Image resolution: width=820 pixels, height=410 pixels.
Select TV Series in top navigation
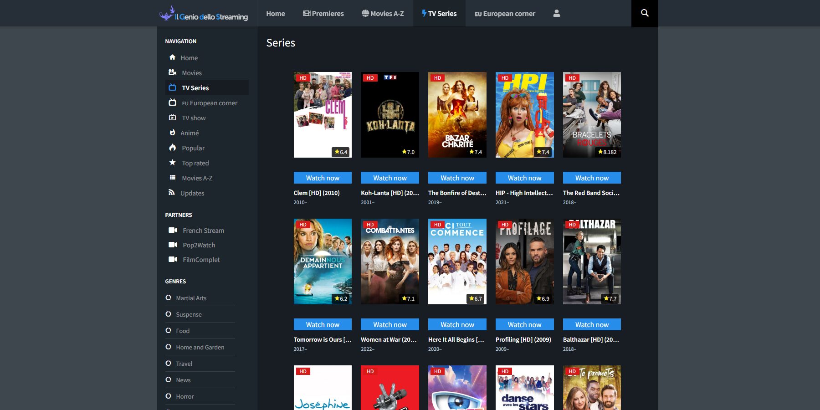click(x=439, y=13)
